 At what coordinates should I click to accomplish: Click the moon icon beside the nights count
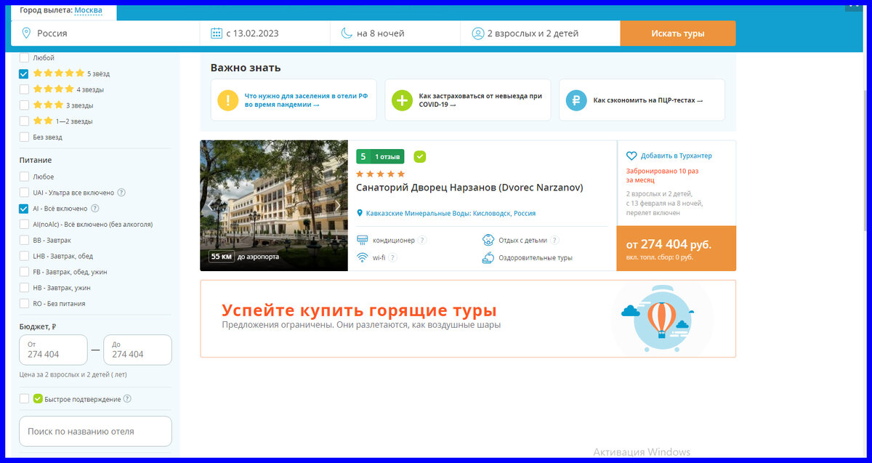tap(346, 33)
